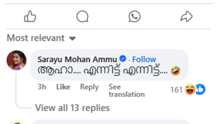Open comments with the speech bubble icon
The width and height of the screenshot is (218, 124).
pyautogui.click(x=82, y=17)
